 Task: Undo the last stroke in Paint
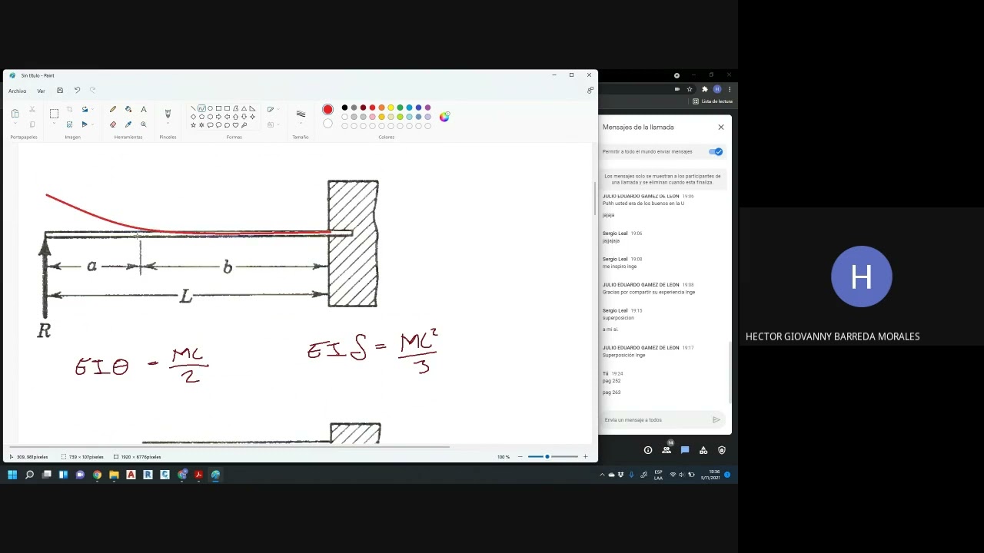click(77, 91)
